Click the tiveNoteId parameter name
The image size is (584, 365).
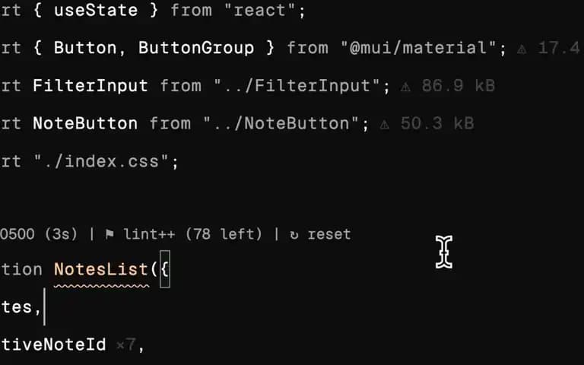click(x=53, y=344)
